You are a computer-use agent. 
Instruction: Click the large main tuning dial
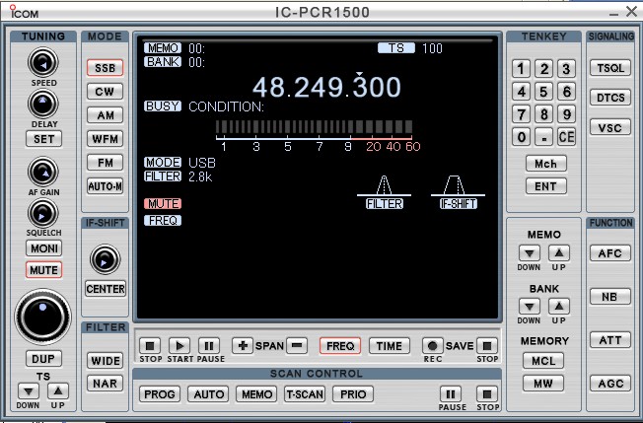(43, 317)
